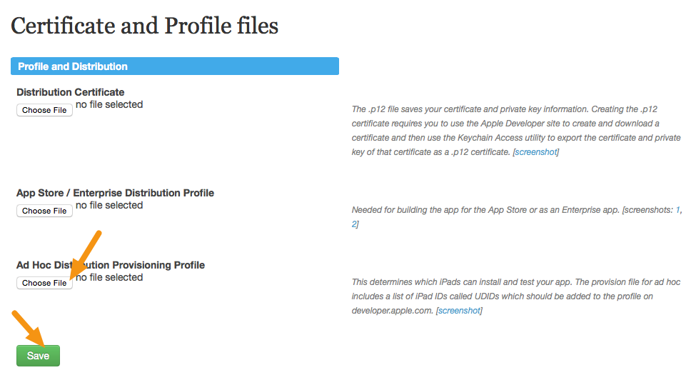Select the App Store / Enterprise Distribution Profile label
This screenshot has height=385, width=691.
(x=115, y=193)
